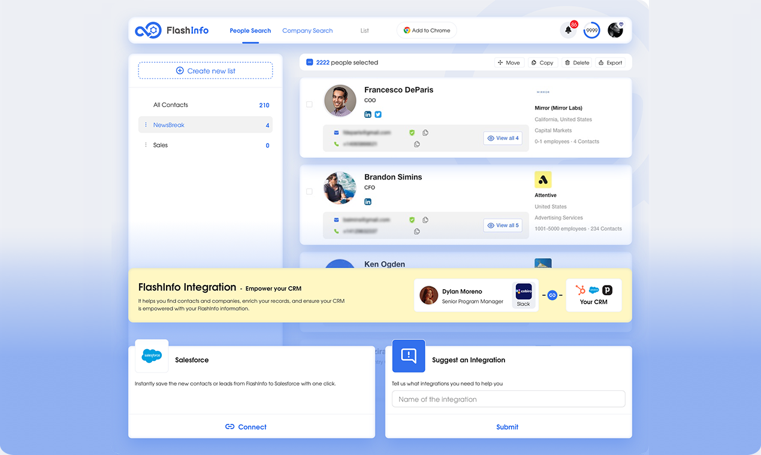Switch to the Company Search tab
Image resolution: width=761 pixels, height=455 pixels.
point(307,31)
